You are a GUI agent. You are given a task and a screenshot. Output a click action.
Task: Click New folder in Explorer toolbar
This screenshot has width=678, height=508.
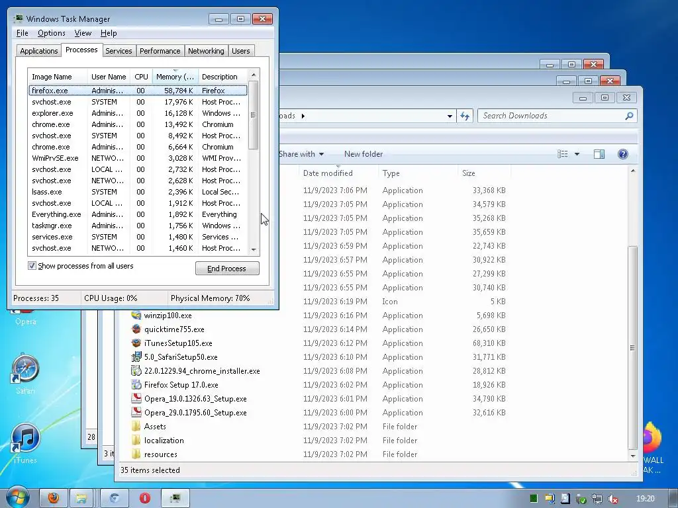[x=363, y=153]
